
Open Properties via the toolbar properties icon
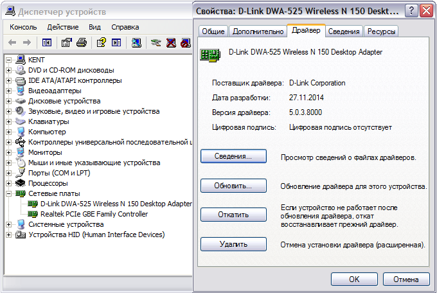click(67, 42)
